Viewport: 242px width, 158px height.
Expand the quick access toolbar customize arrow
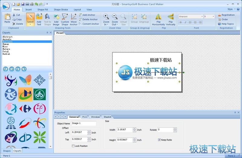pos(47,4)
